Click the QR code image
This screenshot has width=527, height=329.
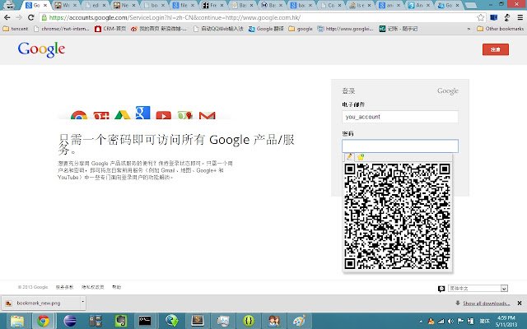pos(397,216)
